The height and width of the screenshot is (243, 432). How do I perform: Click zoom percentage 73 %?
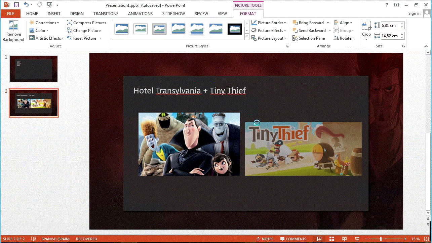(415, 239)
